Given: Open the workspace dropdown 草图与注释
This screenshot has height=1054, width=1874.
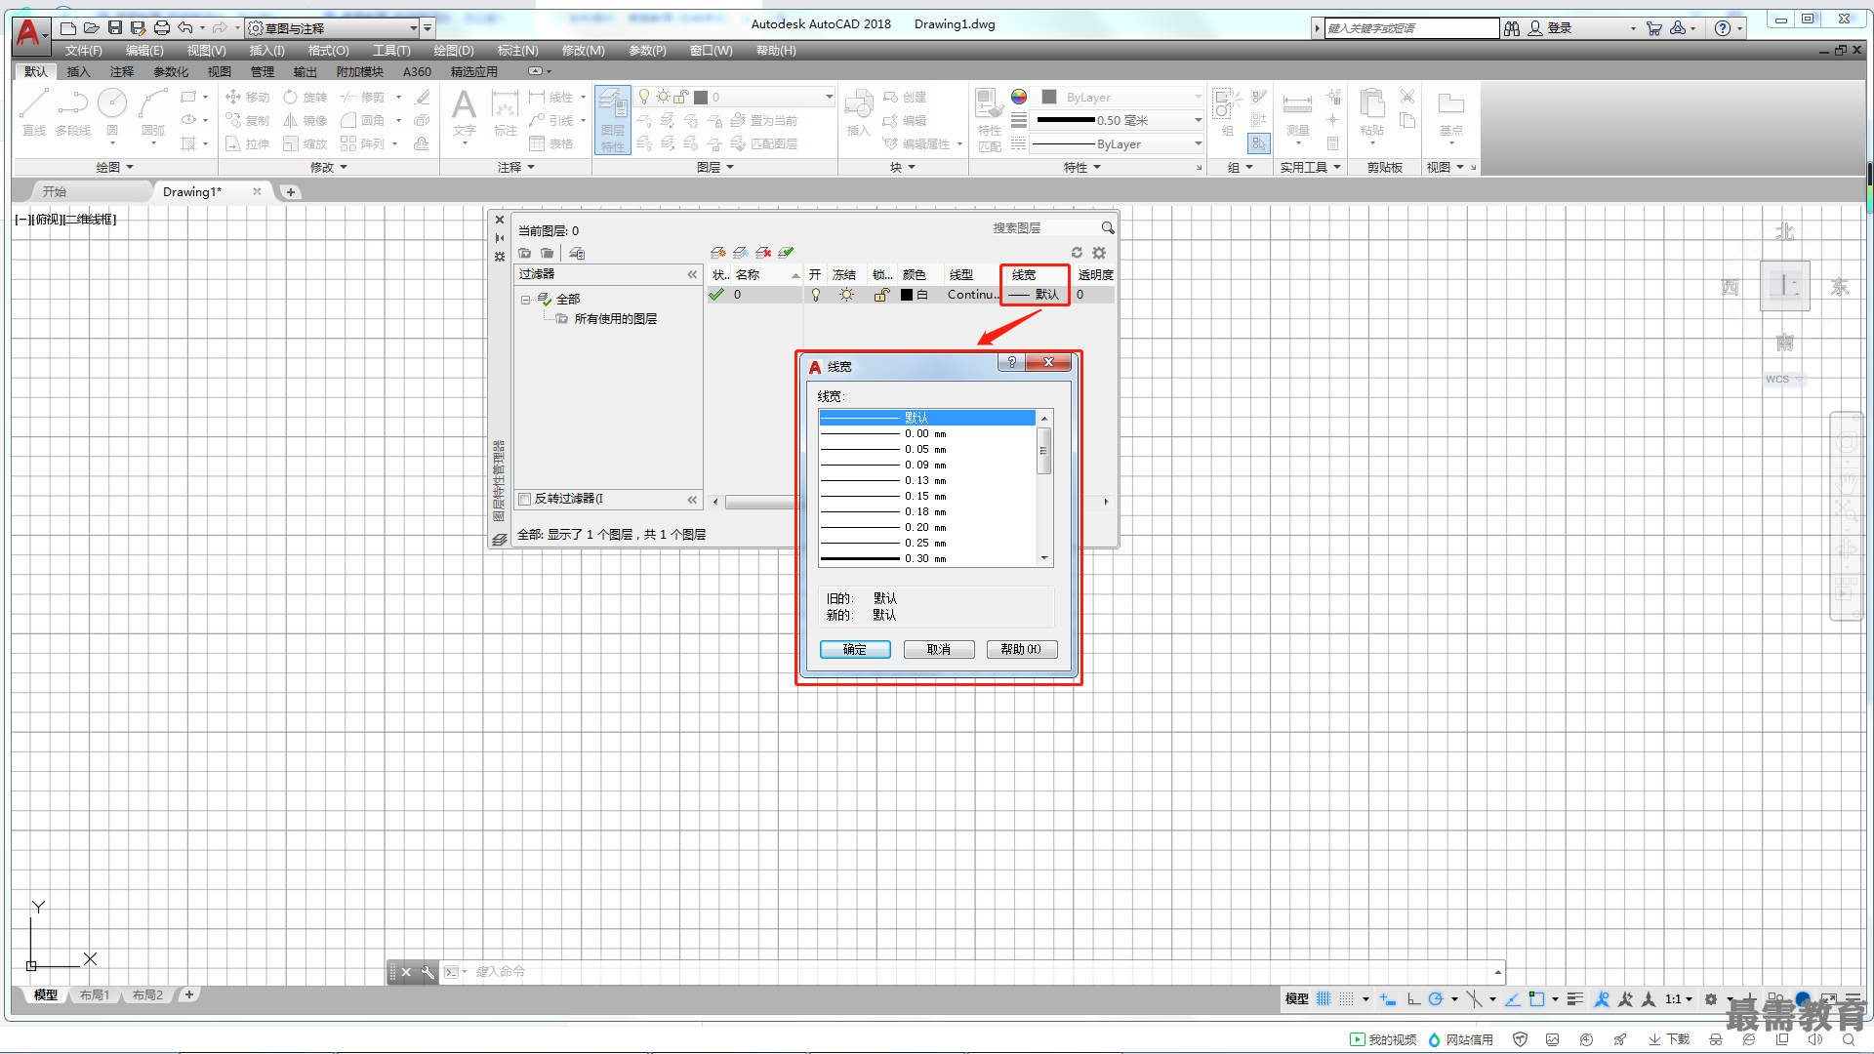Looking at the screenshot, I should point(332,28).
